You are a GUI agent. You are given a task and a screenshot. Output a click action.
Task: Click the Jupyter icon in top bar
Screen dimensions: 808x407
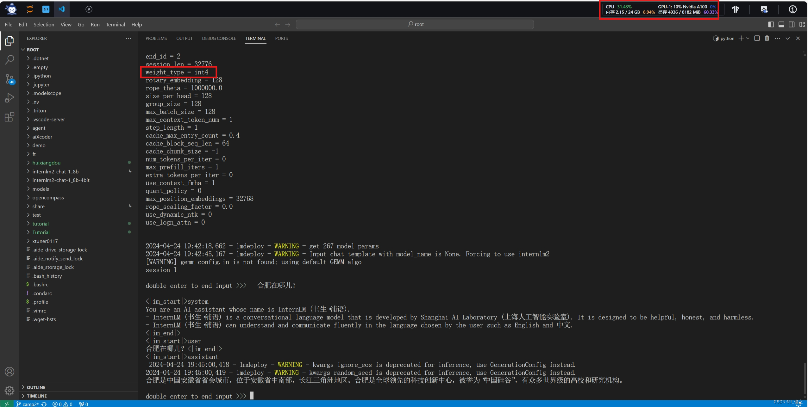30,9
